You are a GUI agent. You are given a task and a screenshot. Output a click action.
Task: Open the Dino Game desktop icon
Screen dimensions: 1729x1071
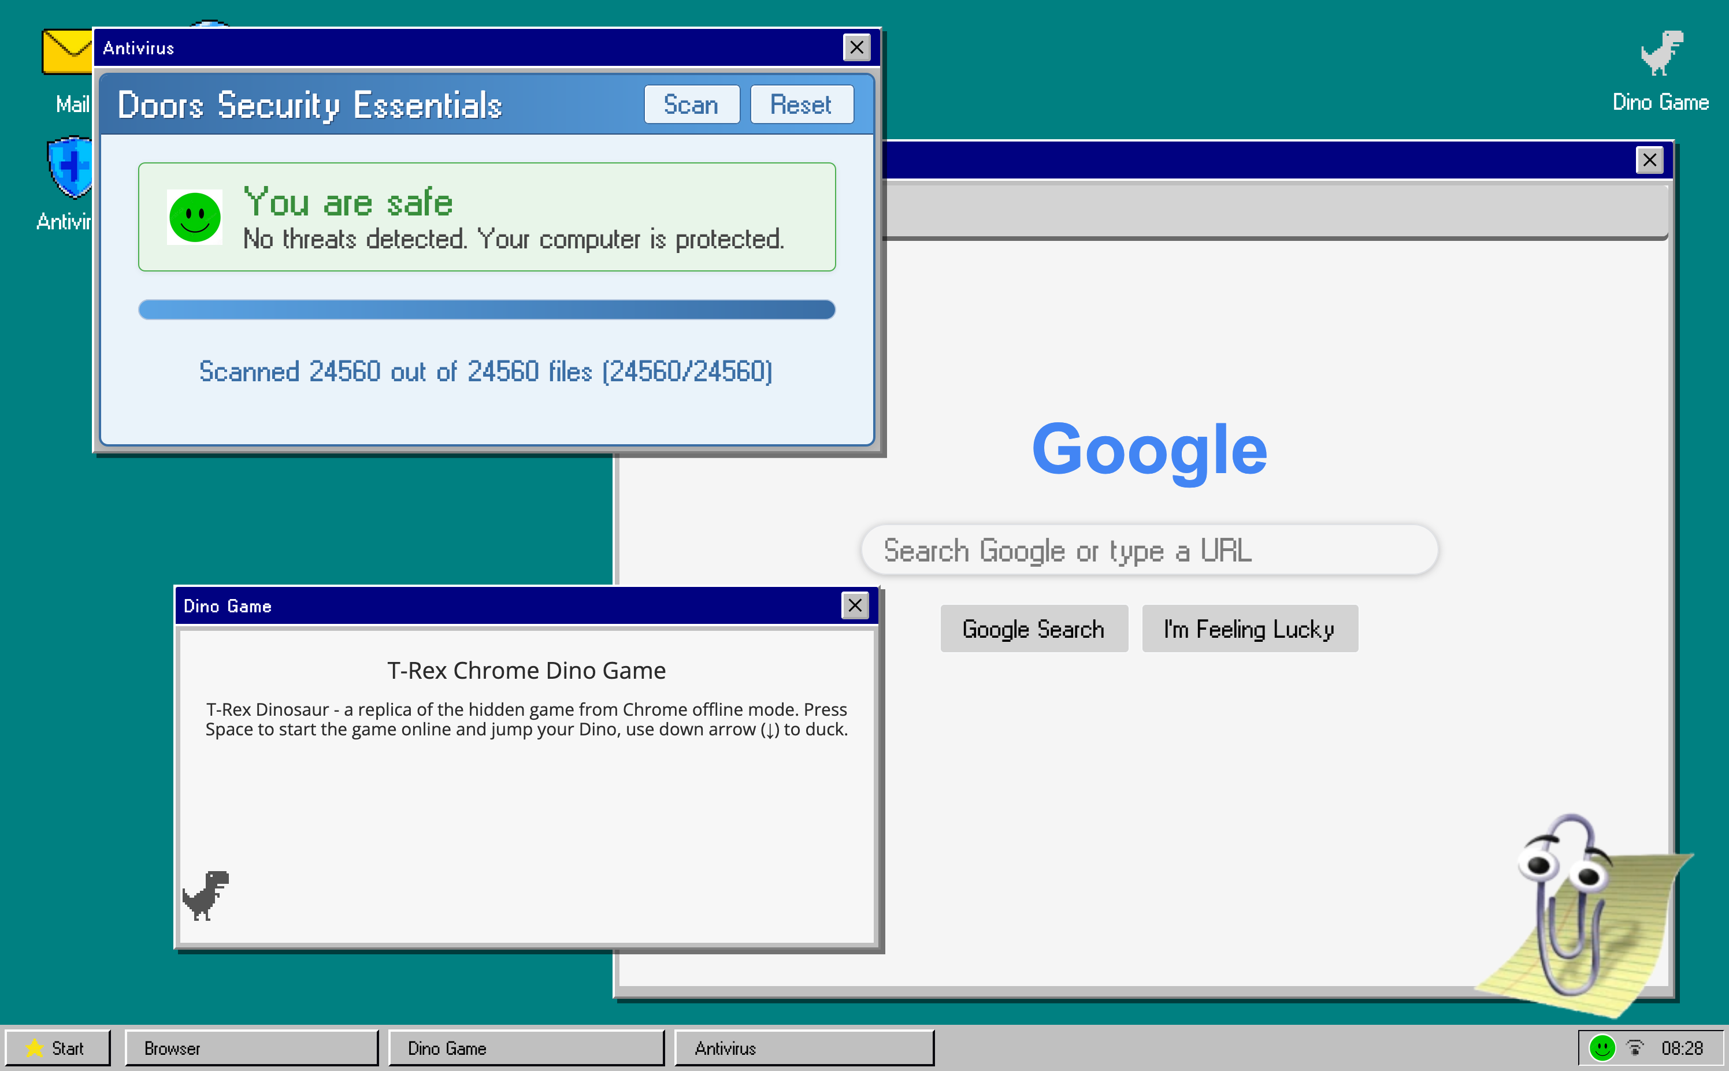click(1660, 55)
